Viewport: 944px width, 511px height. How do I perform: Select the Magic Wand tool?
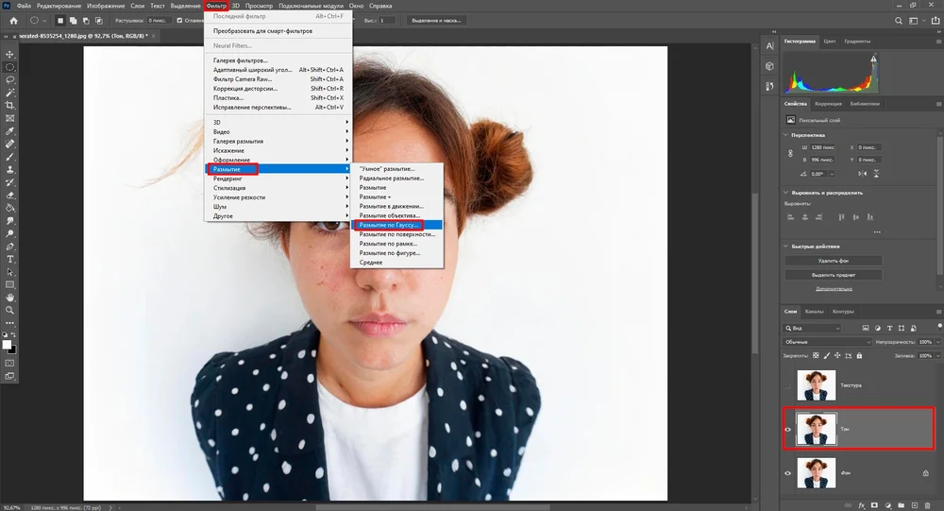click(9, 93)
